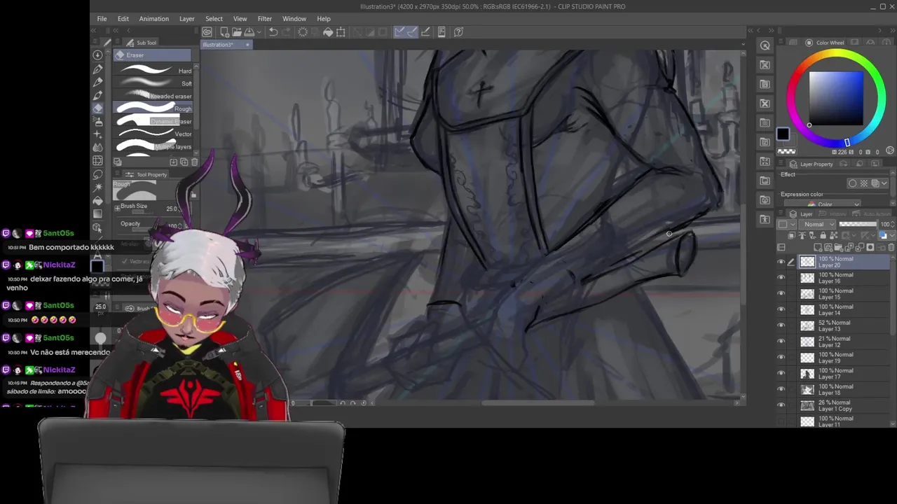Screen dimensions: 897x504
Task: Click the Scale/Rotate transform icon
Action: pyautogui.click(x=341, y=31)
